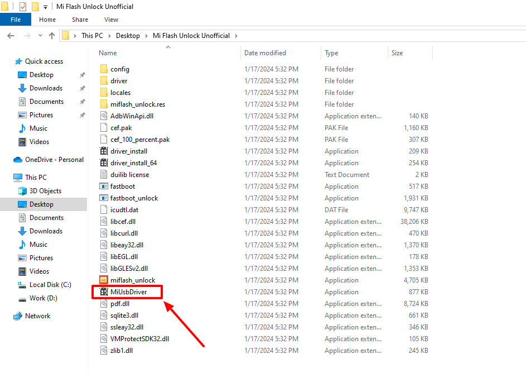Screen dimensions: 526x373
Task: Open Music under This PC
Action: click(38, 245)
